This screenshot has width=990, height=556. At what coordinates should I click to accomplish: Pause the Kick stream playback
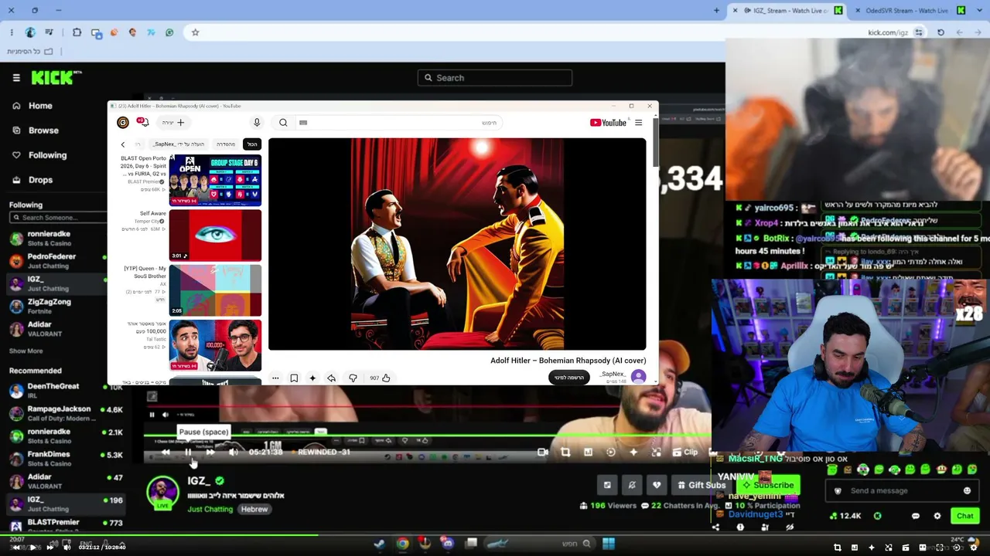(188, 453)
